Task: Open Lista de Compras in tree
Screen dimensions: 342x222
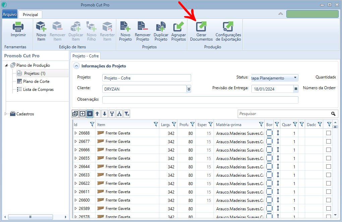Action: click(38, 90)
